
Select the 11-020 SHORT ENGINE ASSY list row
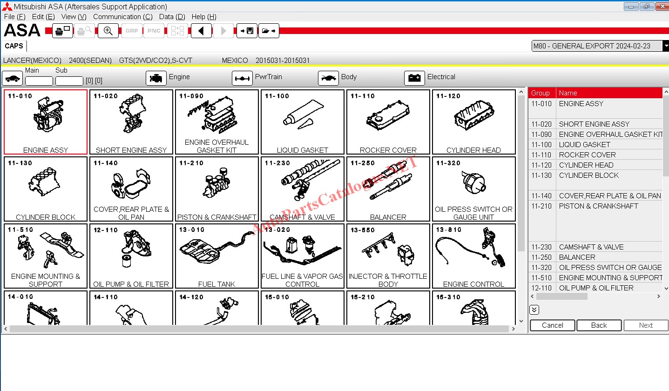pyautogui.click(x=595, y=124)
